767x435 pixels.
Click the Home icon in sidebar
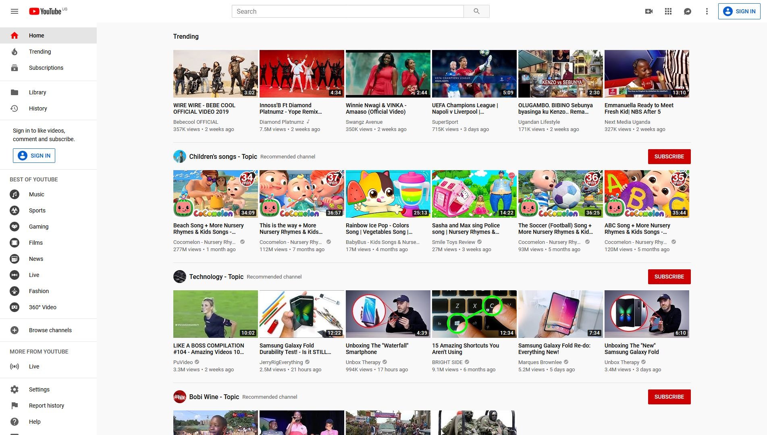tap(15, 35)
